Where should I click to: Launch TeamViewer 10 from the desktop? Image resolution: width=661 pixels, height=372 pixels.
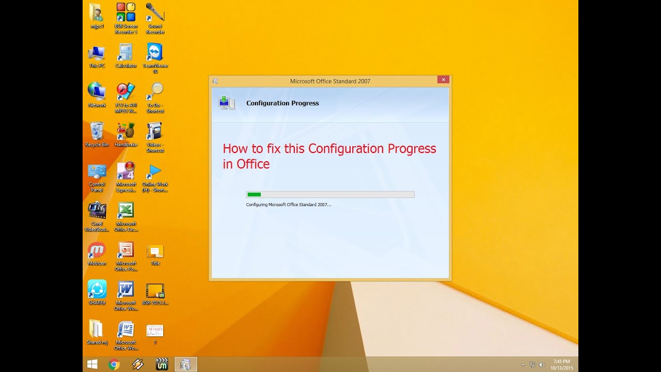click(155, 58)
